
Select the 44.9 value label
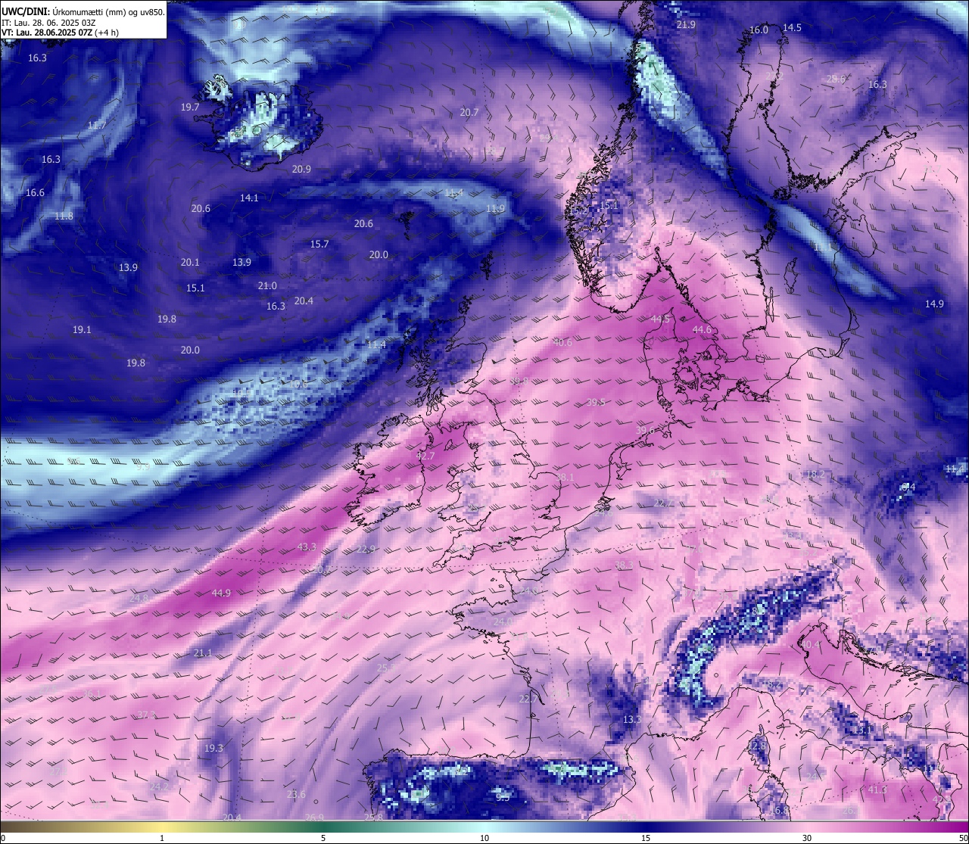[221, 593]
